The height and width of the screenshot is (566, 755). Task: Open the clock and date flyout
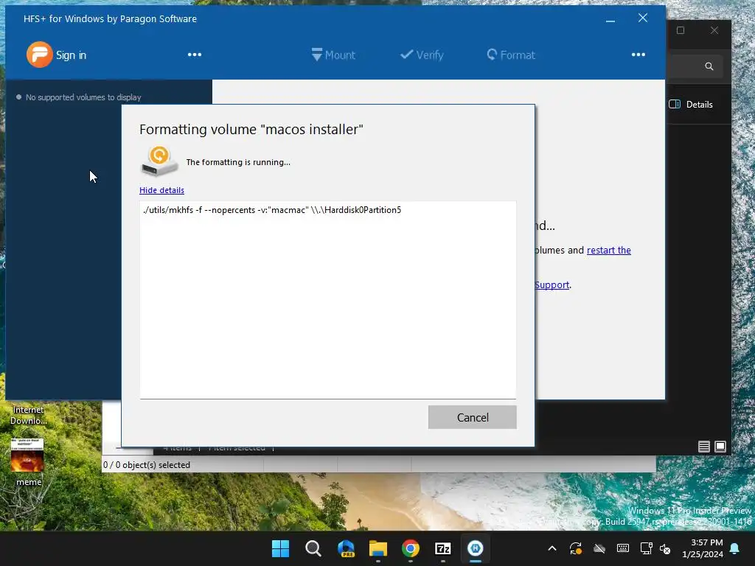pos(703,548)
